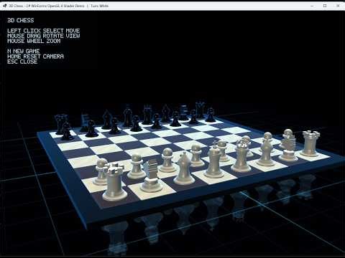345x258 pixels.
Task: Choose the black rook nearest the camera
Action: tap(60, 124)
